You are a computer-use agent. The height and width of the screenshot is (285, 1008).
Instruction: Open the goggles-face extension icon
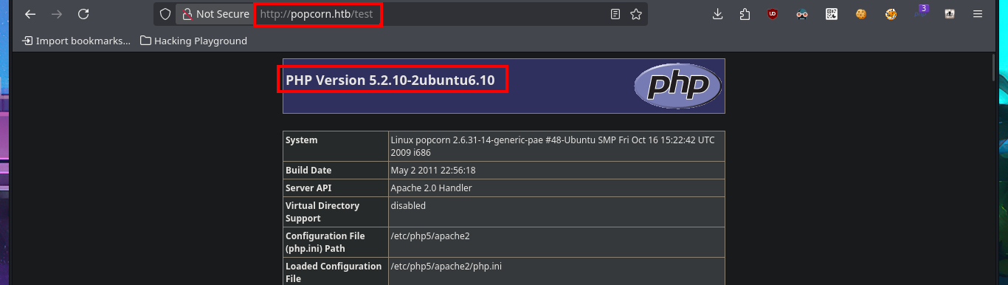(802, 14)
